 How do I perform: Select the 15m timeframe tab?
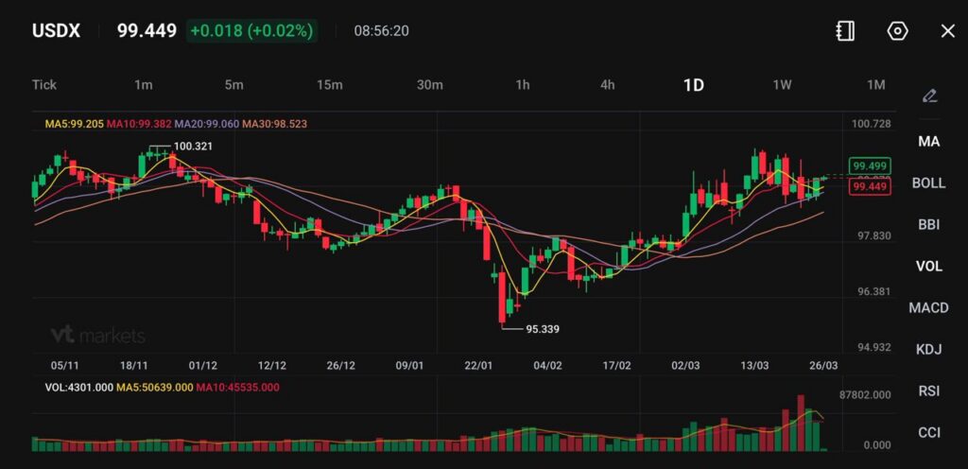click(x=329, y=85)
